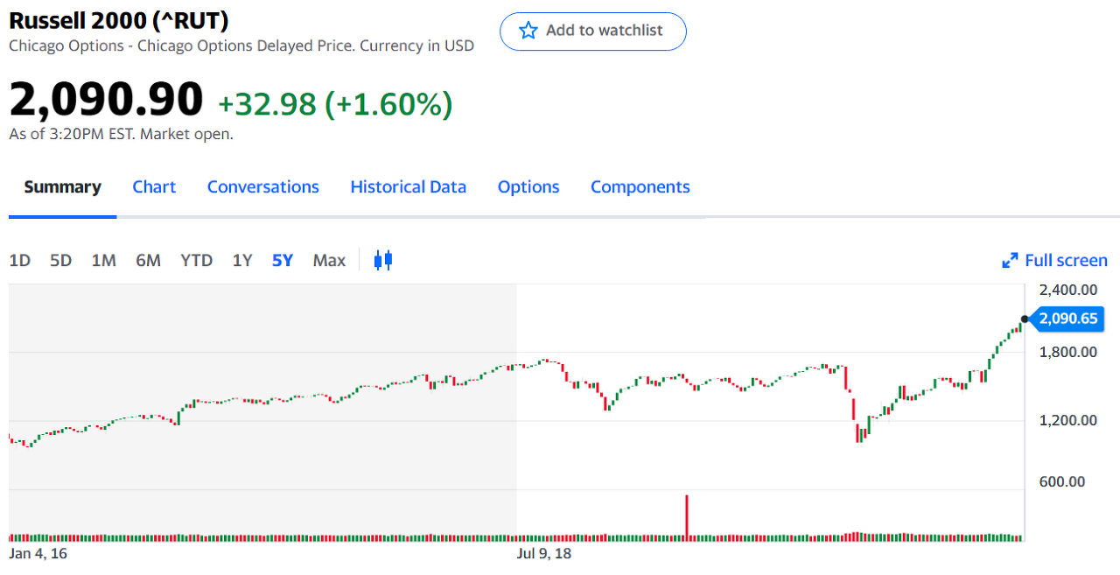Click the Jan 4, 16 date label
Screen dimensions: 1120x575
point(38,554)
